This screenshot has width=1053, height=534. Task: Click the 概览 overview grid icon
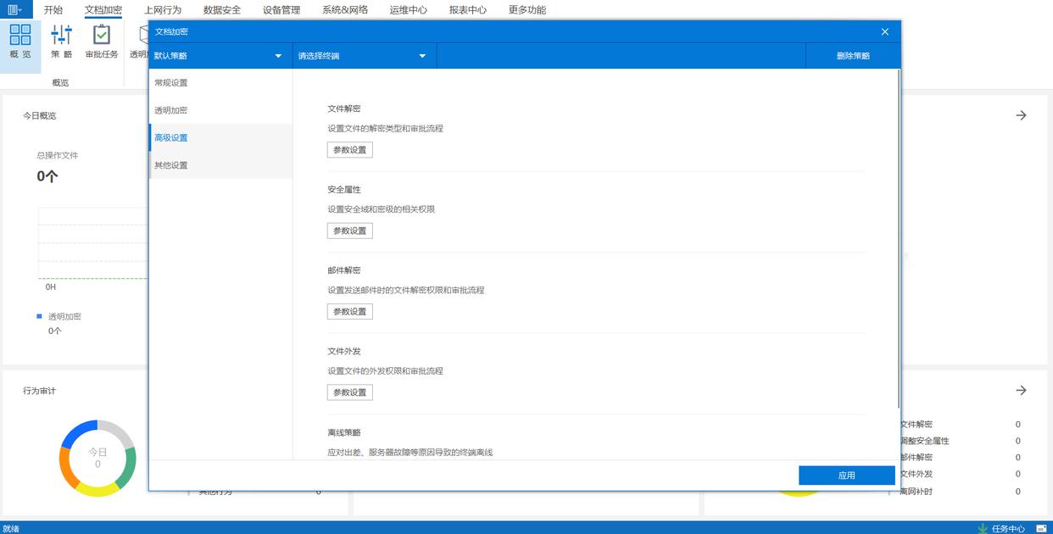pos(20,35)
